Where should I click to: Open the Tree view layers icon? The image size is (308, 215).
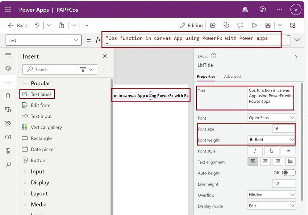click(x=8, y=68)
